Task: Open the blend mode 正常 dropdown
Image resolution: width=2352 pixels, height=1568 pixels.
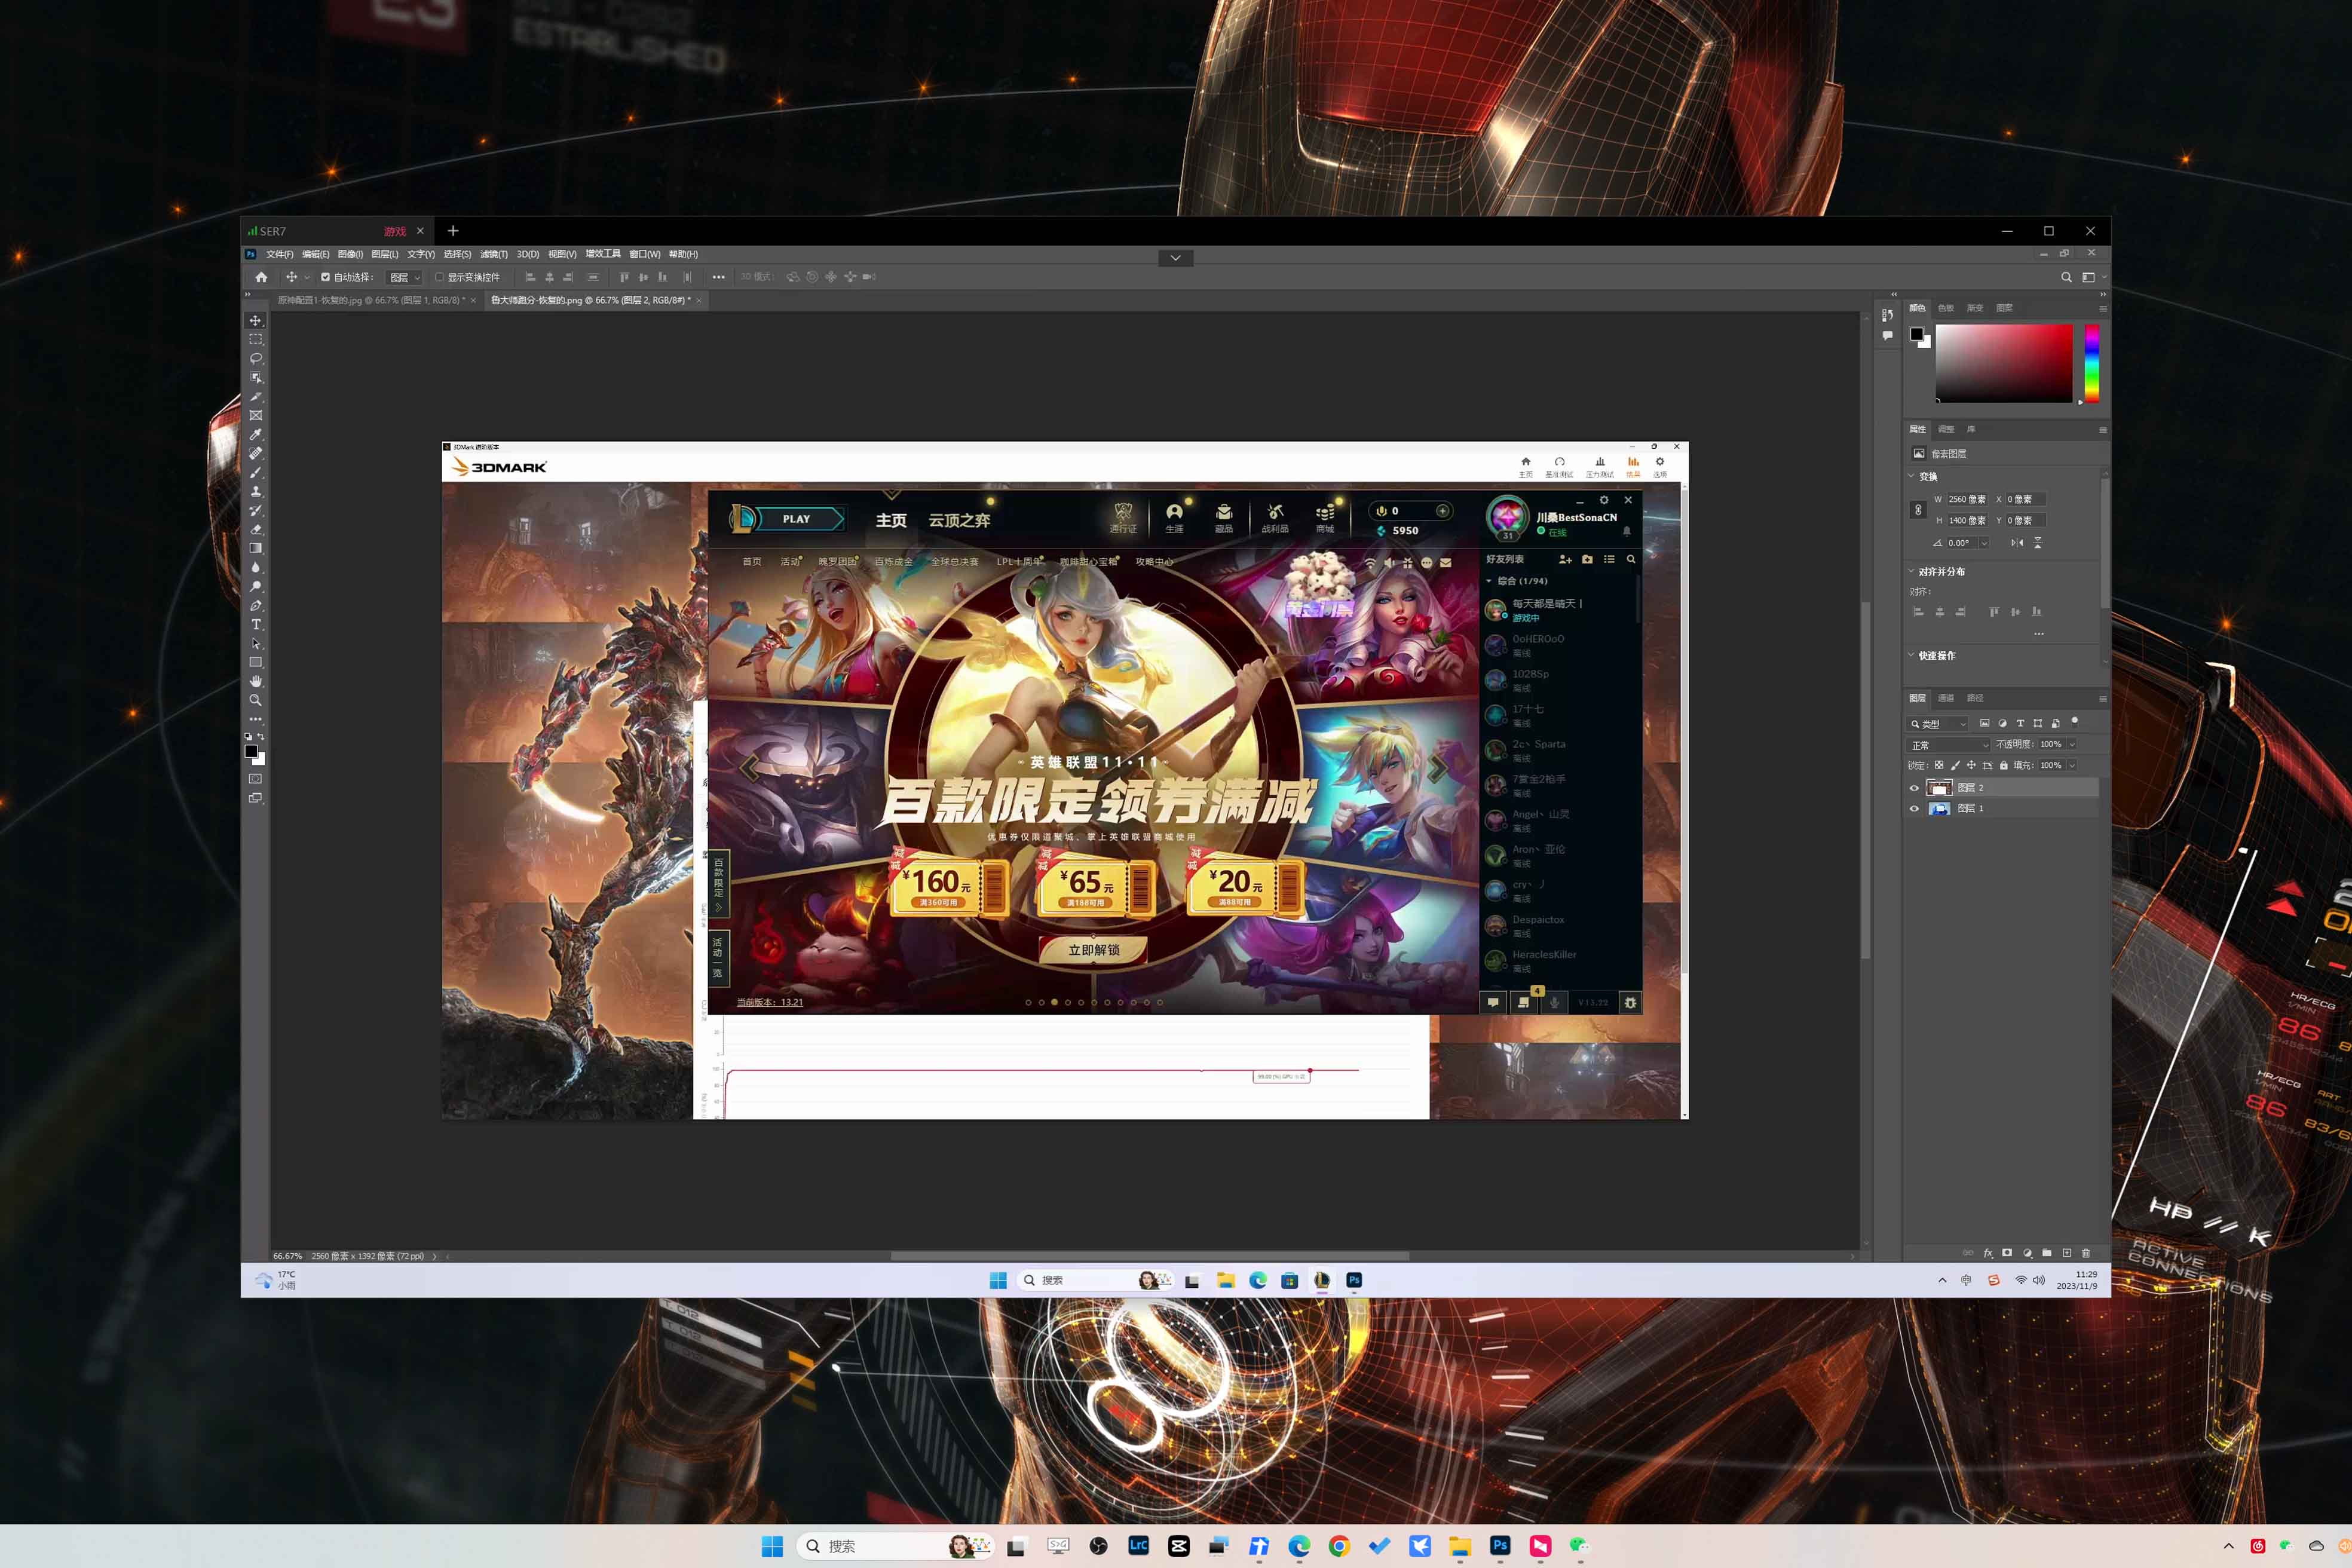Action: [1949, 745]
